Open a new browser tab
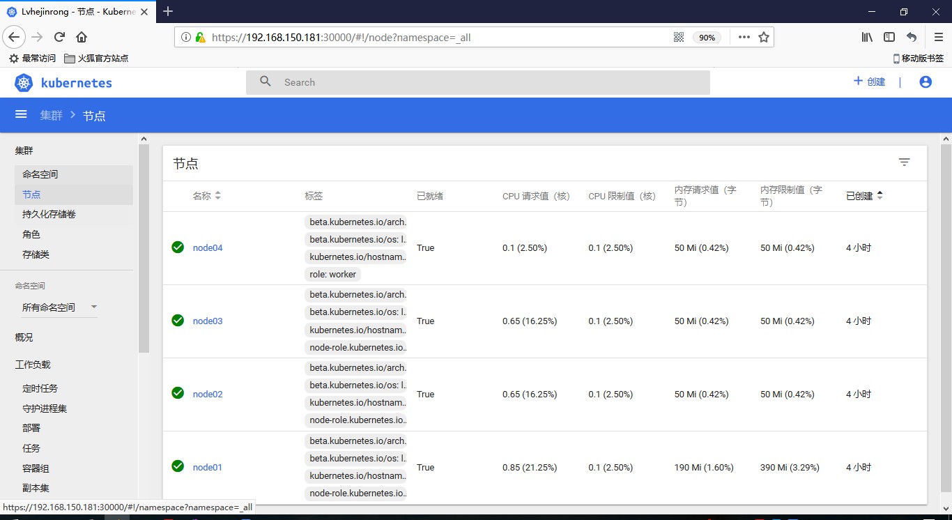This screenshot has height=520, width=952. point(168,11)
